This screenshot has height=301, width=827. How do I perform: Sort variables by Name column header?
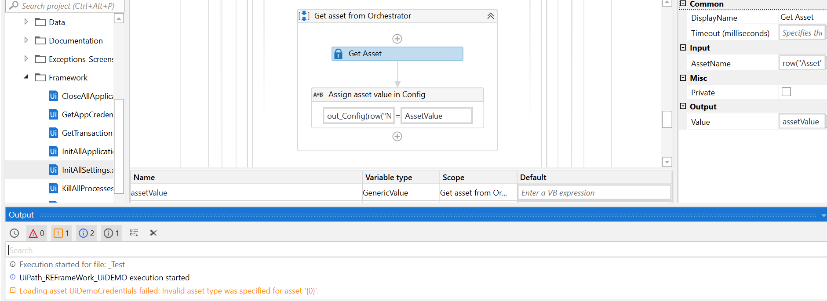(x=246, y=177)
